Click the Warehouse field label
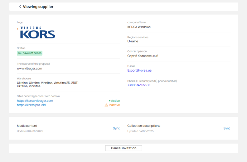 24,78
